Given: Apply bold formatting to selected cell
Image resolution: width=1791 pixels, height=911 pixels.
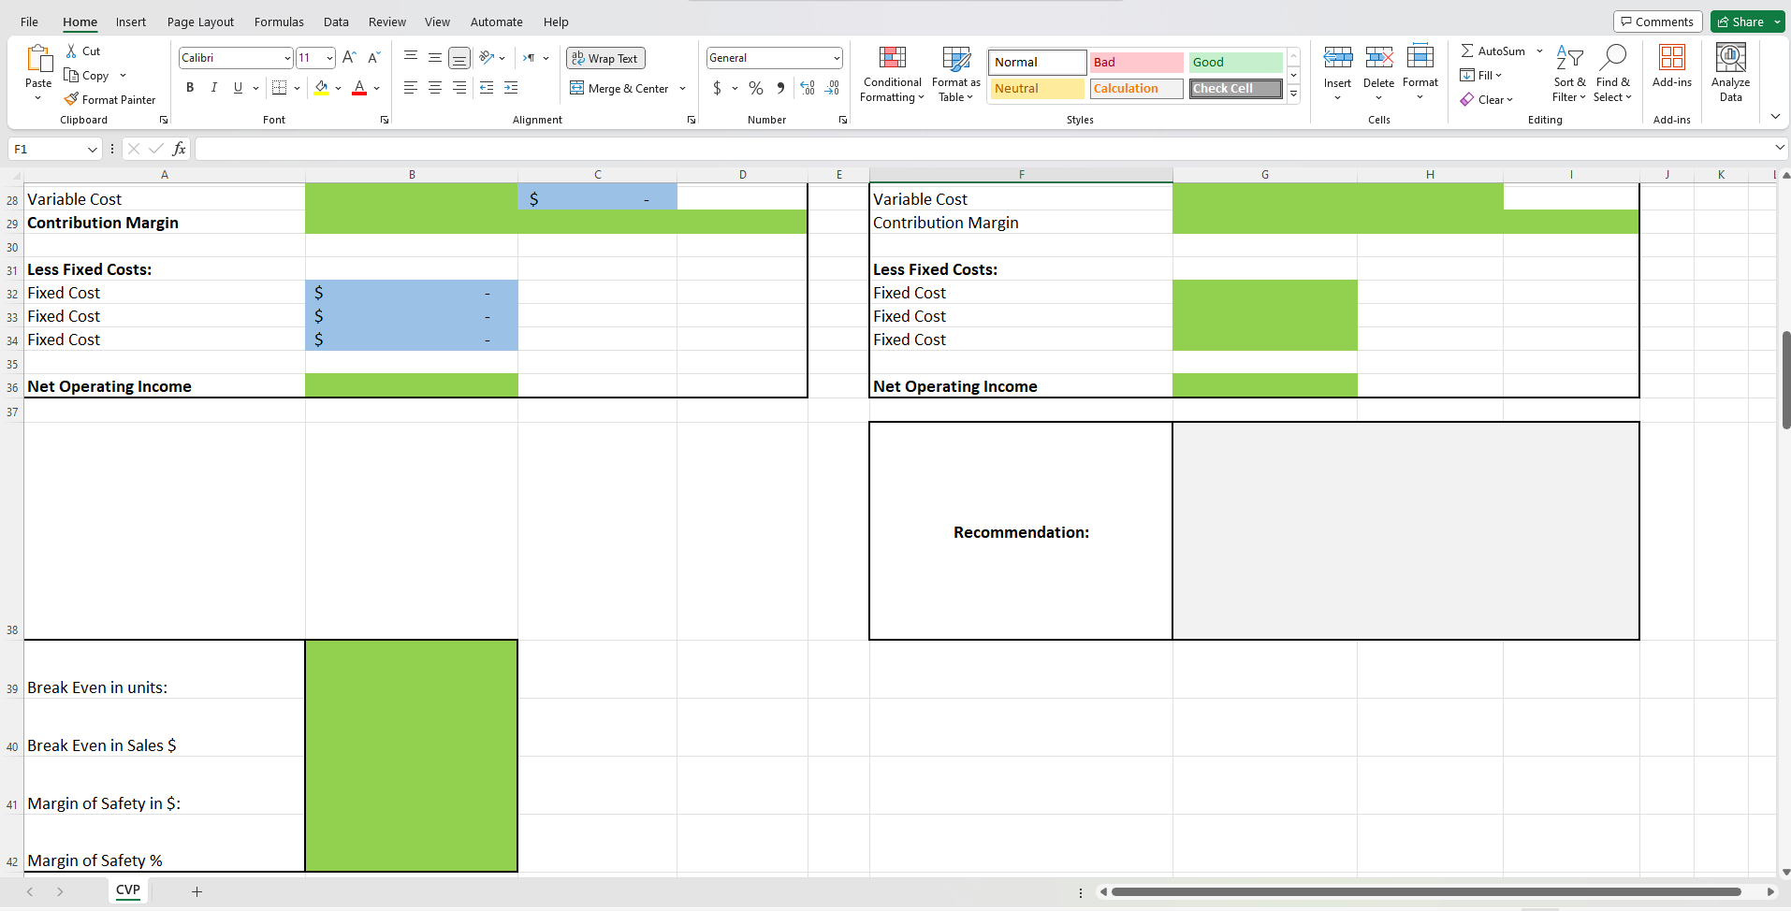Looking at the screenshot, I should coord(190,88).
